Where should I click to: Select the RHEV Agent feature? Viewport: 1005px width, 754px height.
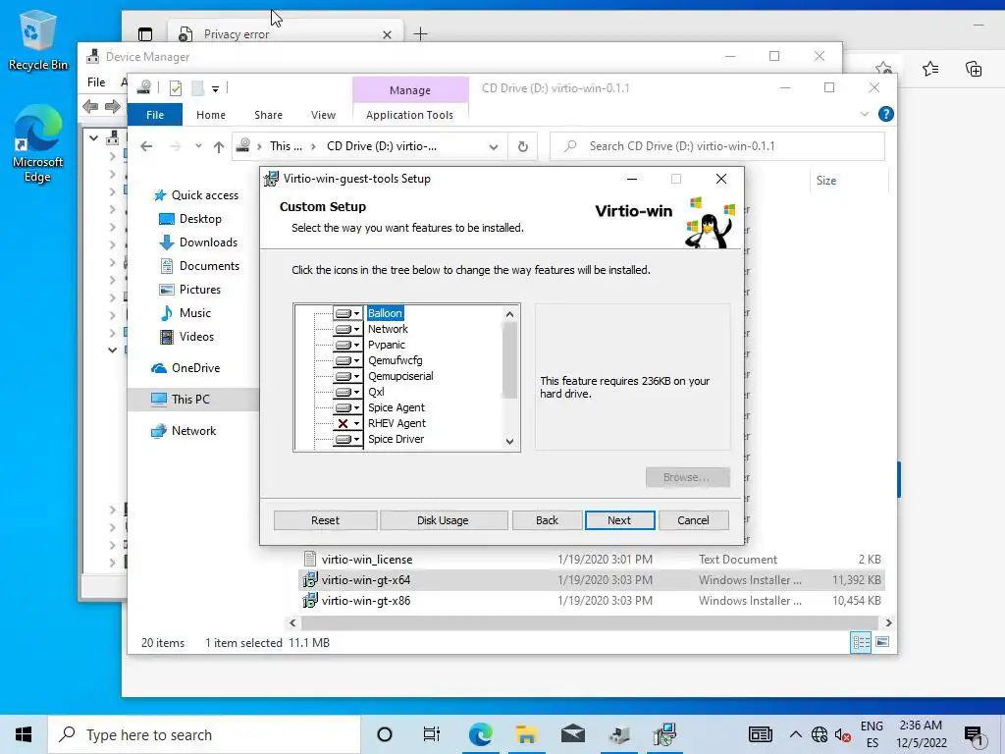click(397, 423)
